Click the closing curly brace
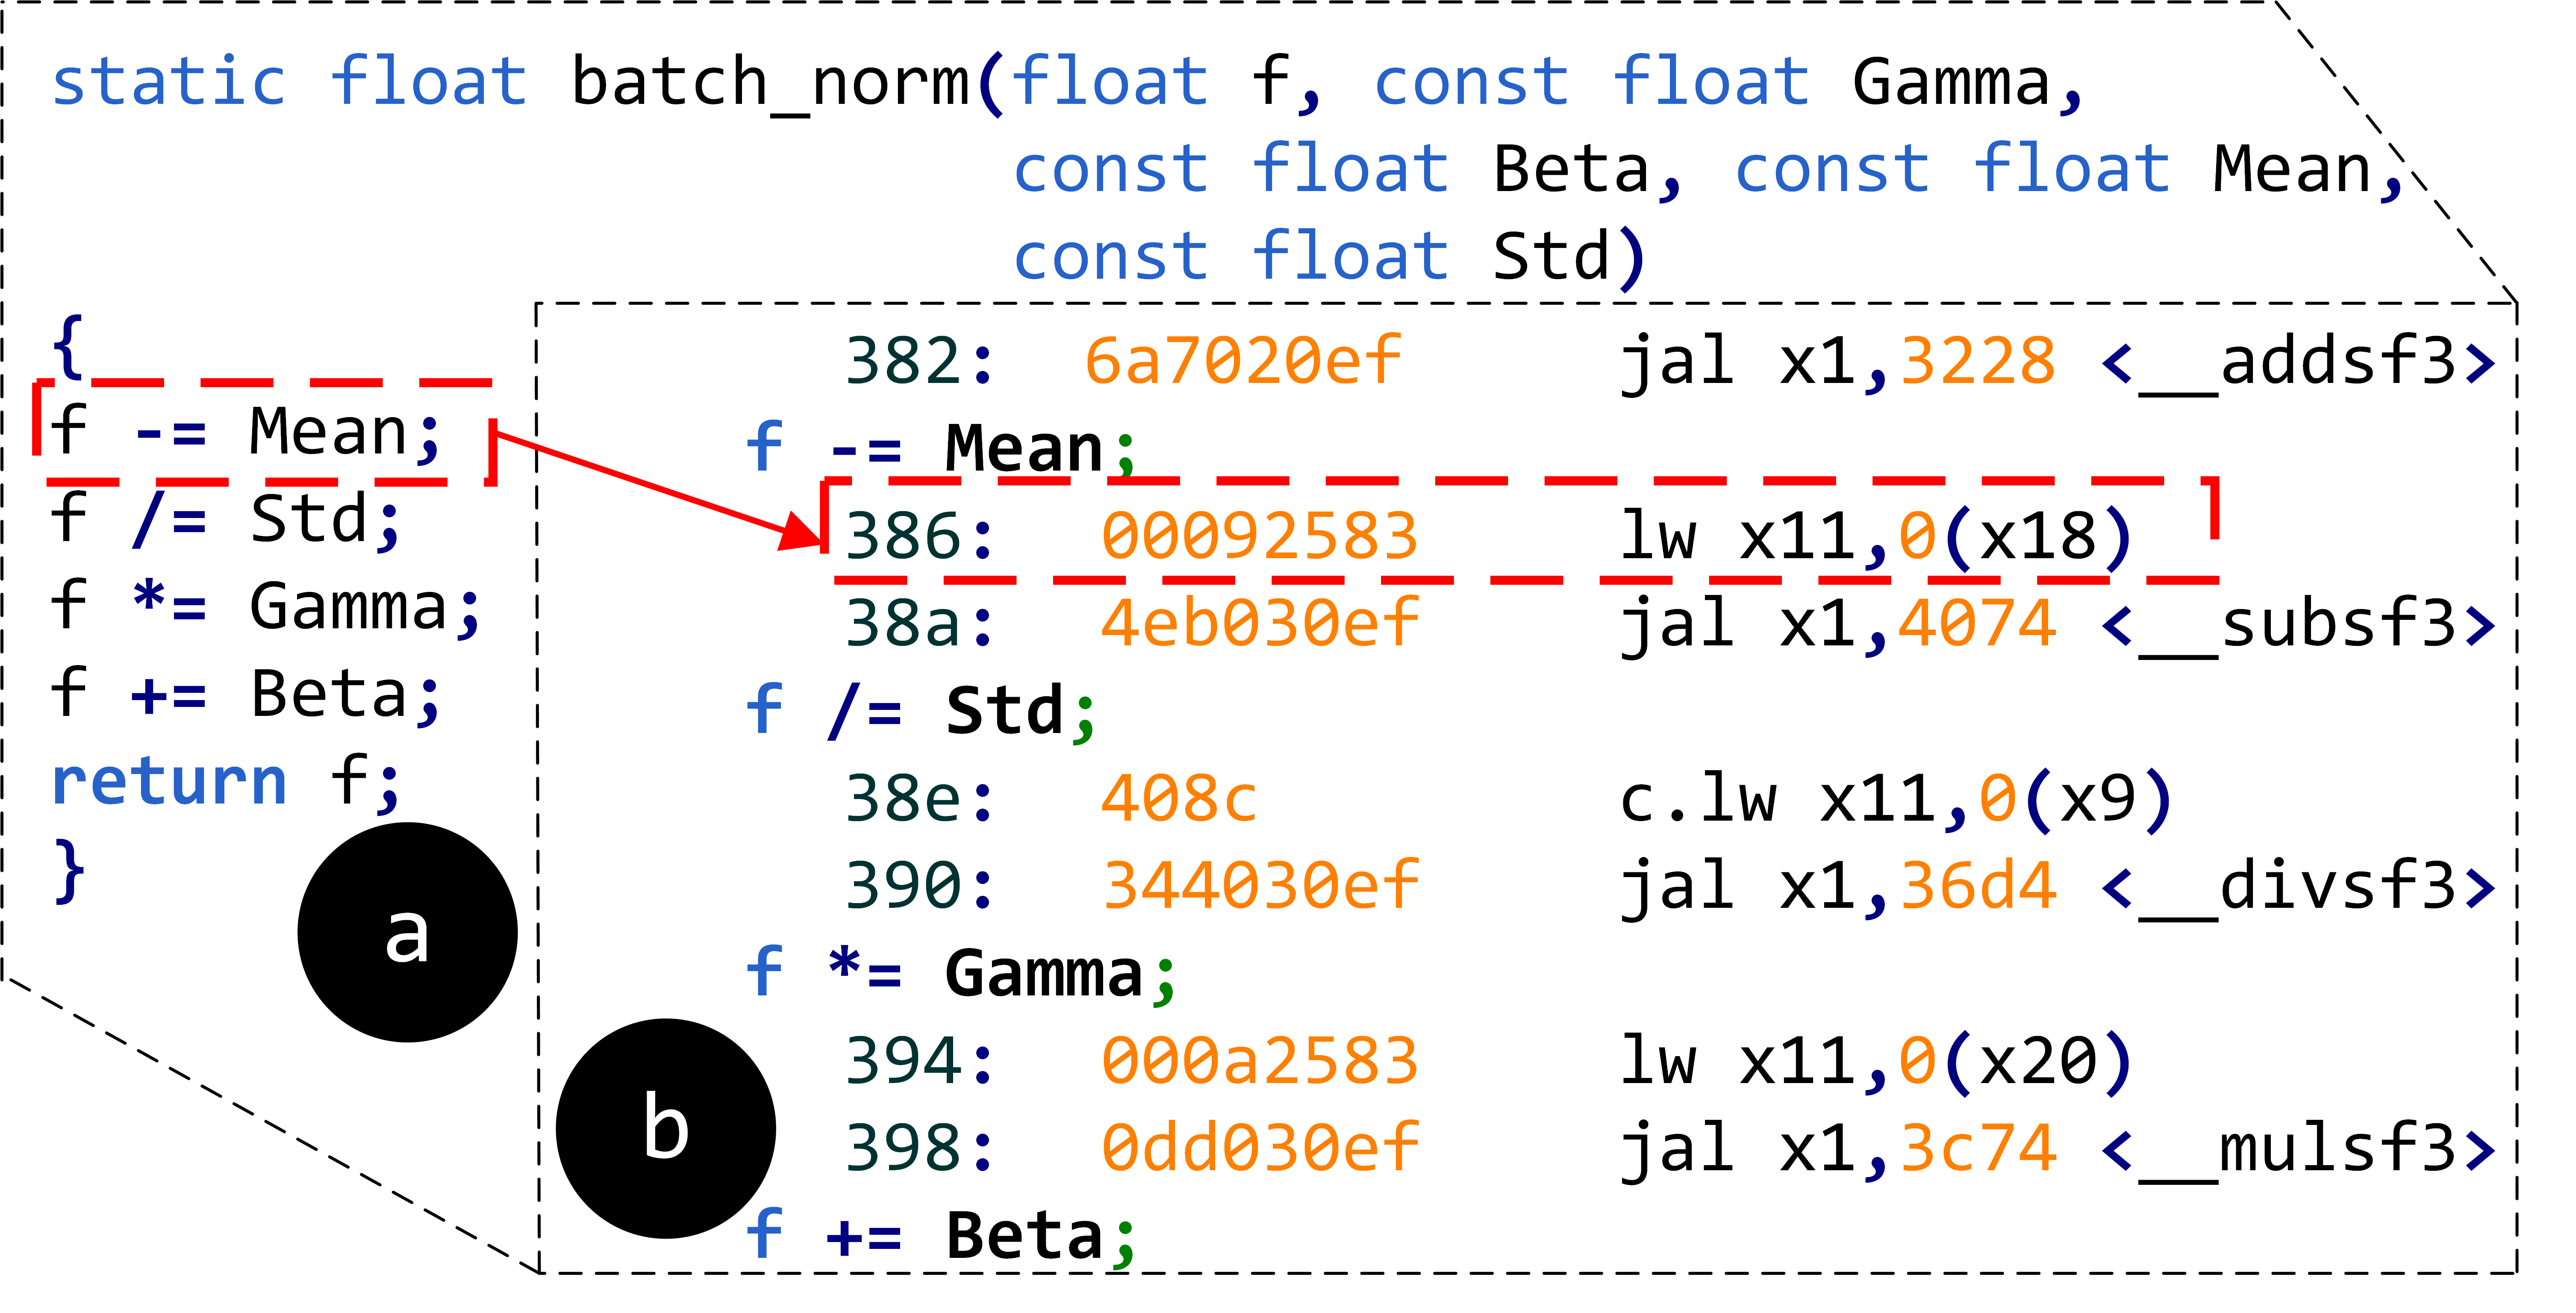The image size is (2576, 1313). pyautogui.click(x=68, y=871)
